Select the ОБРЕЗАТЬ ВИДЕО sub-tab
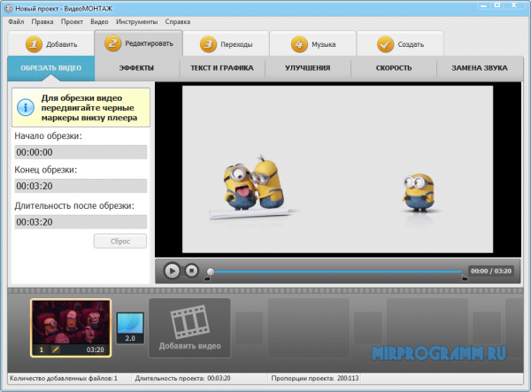The height and width of the screenshot is (392, 531). coord(50,68)
